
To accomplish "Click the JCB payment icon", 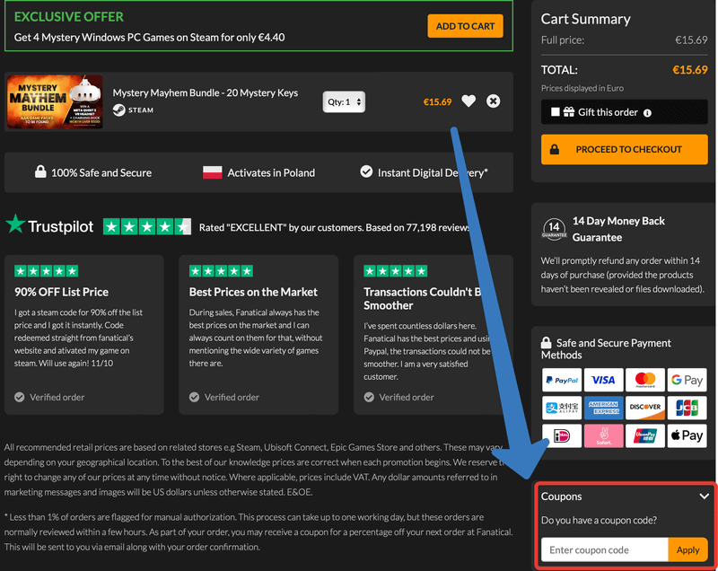I will pos(687,408).
